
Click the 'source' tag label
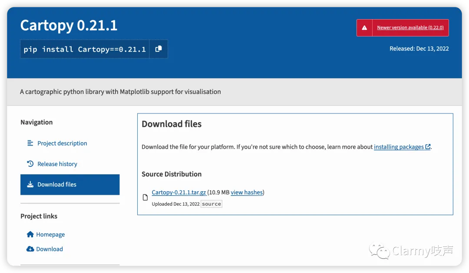[x=211, y=204]
